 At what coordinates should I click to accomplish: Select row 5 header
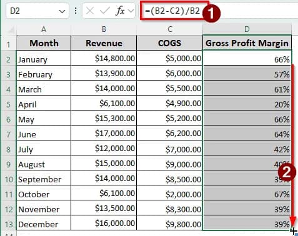pos(8,103)
